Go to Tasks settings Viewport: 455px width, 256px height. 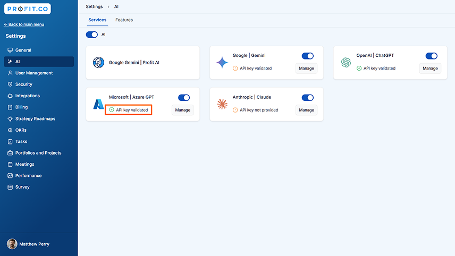[x=39, y=141]
